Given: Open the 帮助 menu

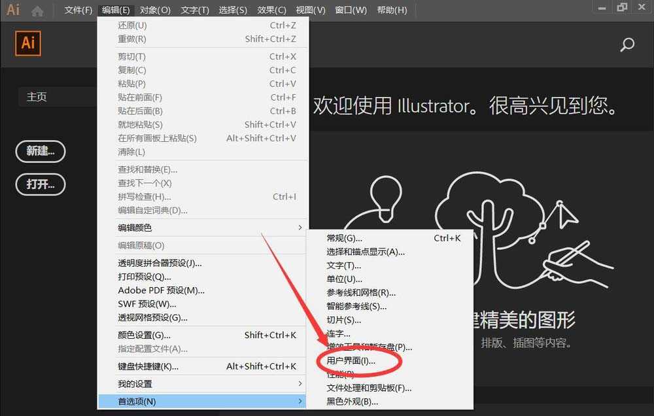Looking at the screenshot, I should 392,10.
